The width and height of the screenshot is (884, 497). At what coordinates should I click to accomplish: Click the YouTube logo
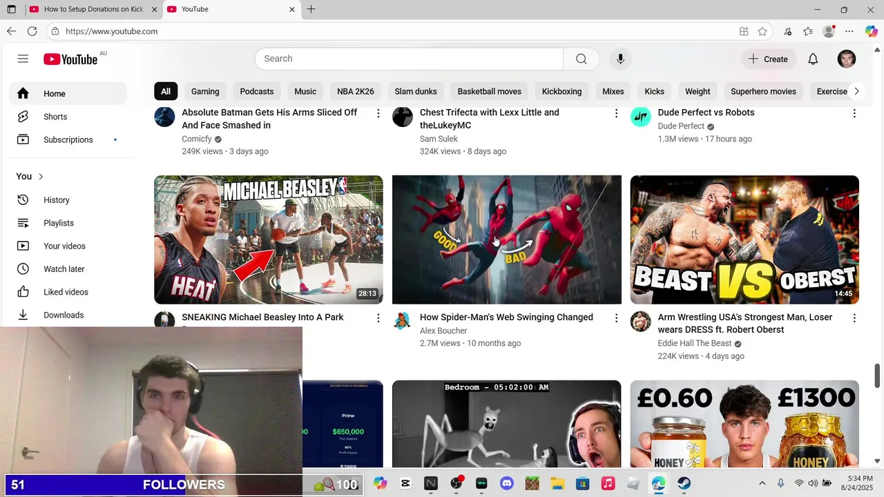click(70, 59)
